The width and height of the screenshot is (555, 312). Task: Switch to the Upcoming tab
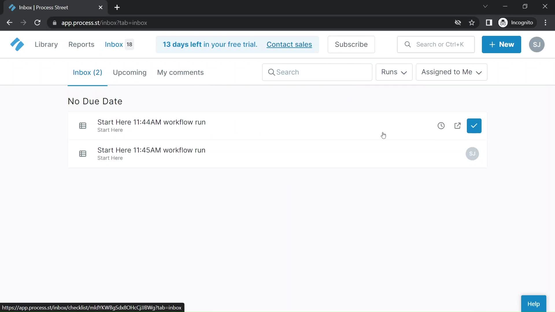click(x=129, y=73)
